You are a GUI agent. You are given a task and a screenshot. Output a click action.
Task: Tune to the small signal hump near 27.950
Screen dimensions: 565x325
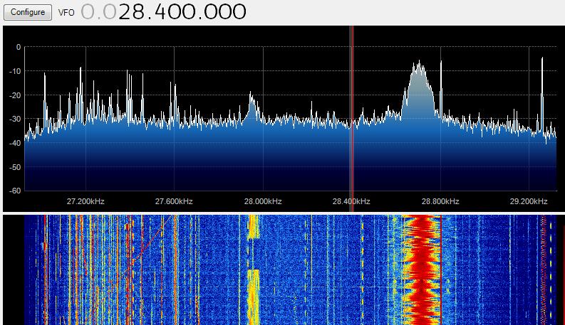click(x=252, y=106)
